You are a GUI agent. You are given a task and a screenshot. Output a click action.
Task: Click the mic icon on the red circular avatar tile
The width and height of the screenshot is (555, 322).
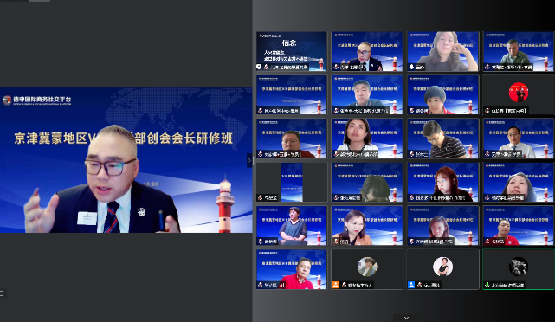point(487,111)
